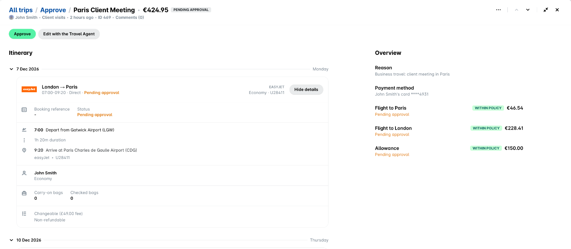
Task: Click Within Policy badge for Flight to Paris
Action: point(488,108)
